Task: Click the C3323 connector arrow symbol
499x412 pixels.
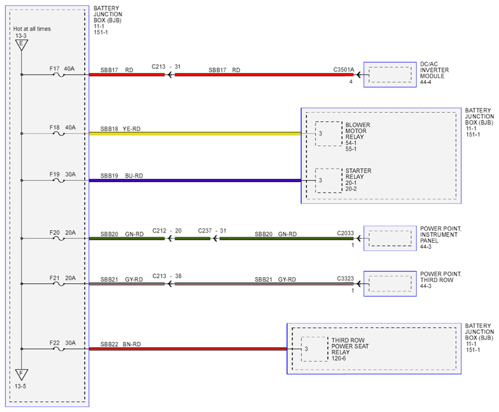Action: point(359,284)
